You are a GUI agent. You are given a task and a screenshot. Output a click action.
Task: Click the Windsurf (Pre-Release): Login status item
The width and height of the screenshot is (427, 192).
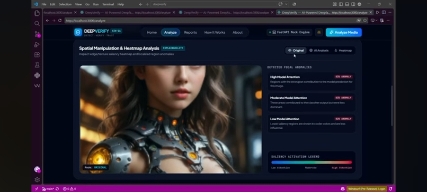(x=367, y=189)
